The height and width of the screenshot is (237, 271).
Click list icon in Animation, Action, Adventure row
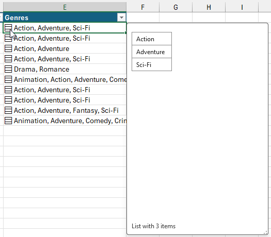(x=8, y=79)
